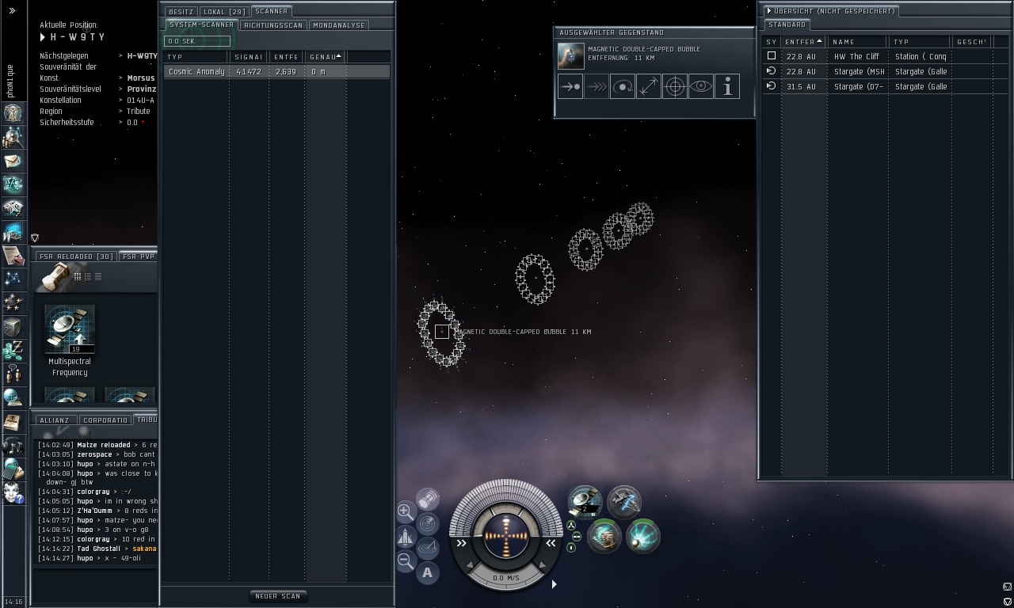Open the Richtungsscan tab
This screenshot has height=608, width=1014.
click(x=273, y=25)
